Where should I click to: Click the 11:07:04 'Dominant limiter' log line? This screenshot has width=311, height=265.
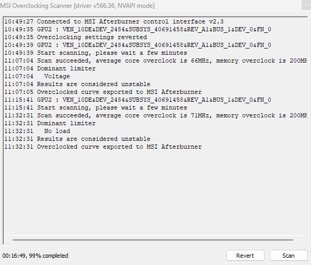[50, 68]
